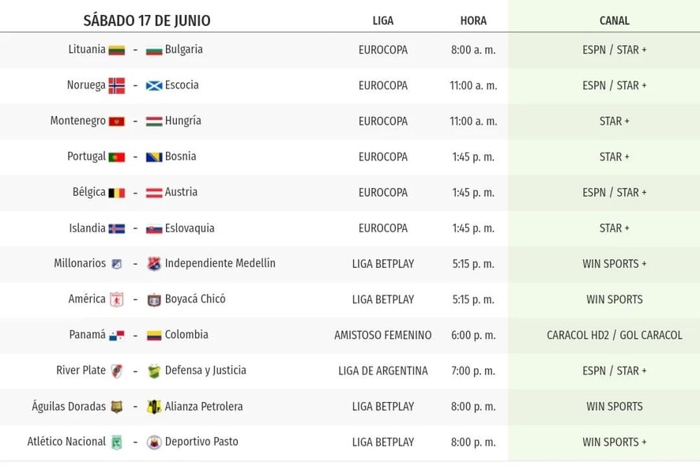Viewport: 700px width, 474px height.
Task: Click the WIN SPORTS + channel for Millonarios
Action: [615, 264]
